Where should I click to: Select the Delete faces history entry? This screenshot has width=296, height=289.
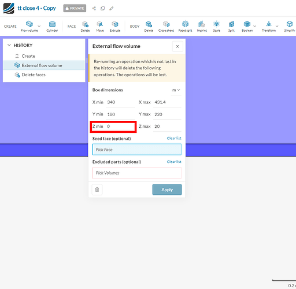tap(44, 75)
